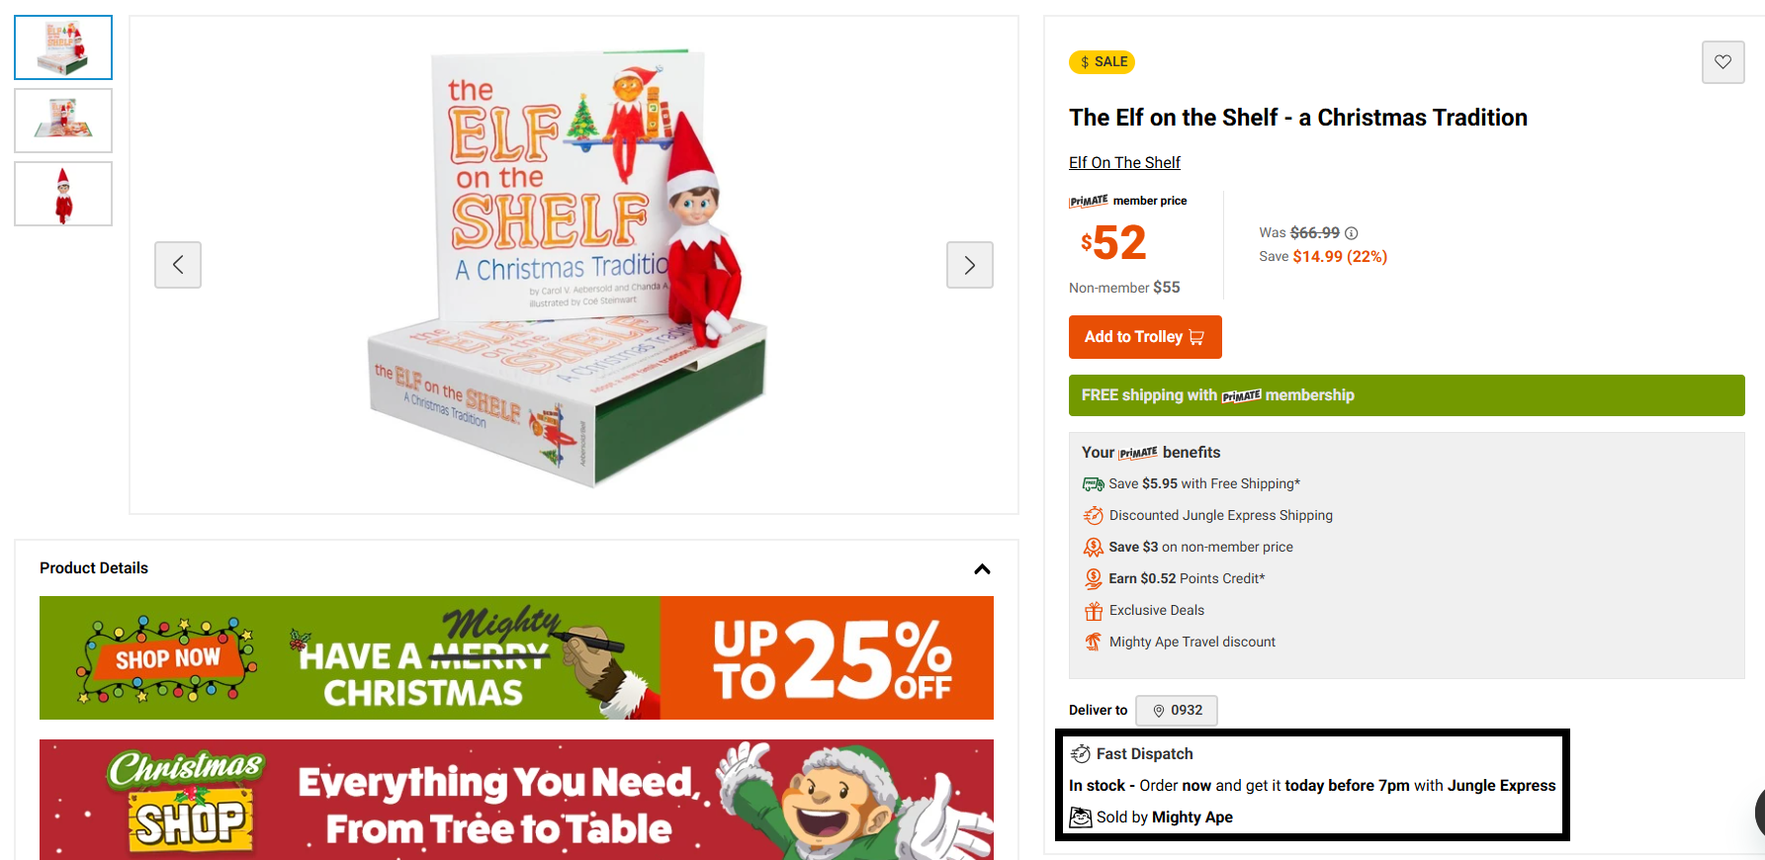Viewport: 1765px width, 860px height.
Task: Select the elf doll image thumbnail
Action: pos(62,193)
